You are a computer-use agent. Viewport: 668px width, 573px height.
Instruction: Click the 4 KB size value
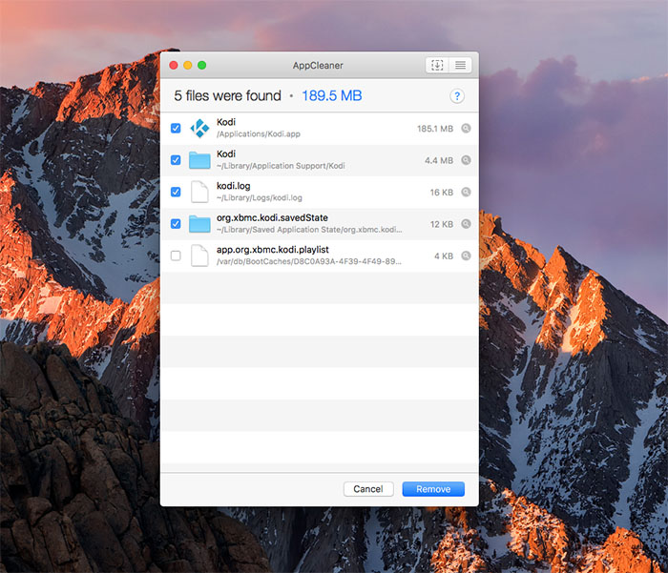coord(444,256)
